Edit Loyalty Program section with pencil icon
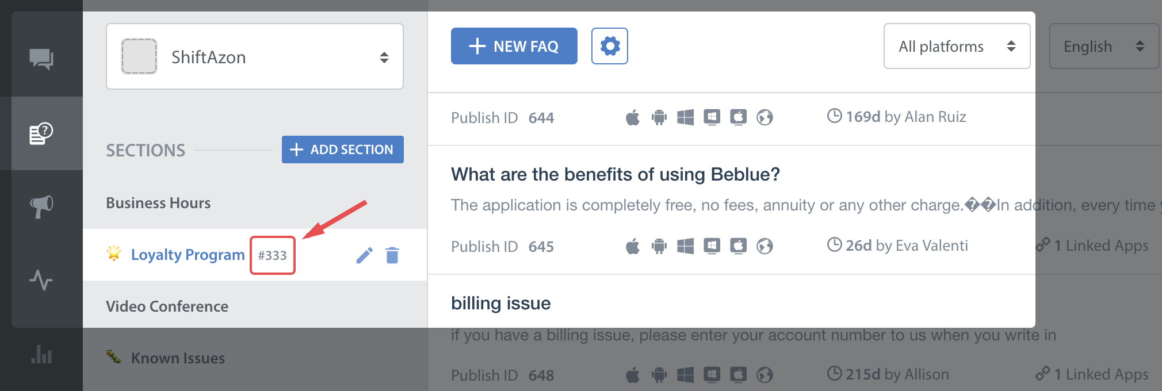The width and height of the screenshot is (1162, 391). tap(364, 255)
